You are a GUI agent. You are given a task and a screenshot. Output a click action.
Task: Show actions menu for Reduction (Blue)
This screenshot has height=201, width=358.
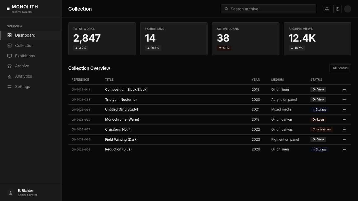345,149
